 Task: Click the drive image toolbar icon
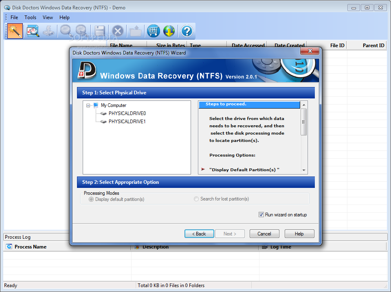click(x=48, y=31)
